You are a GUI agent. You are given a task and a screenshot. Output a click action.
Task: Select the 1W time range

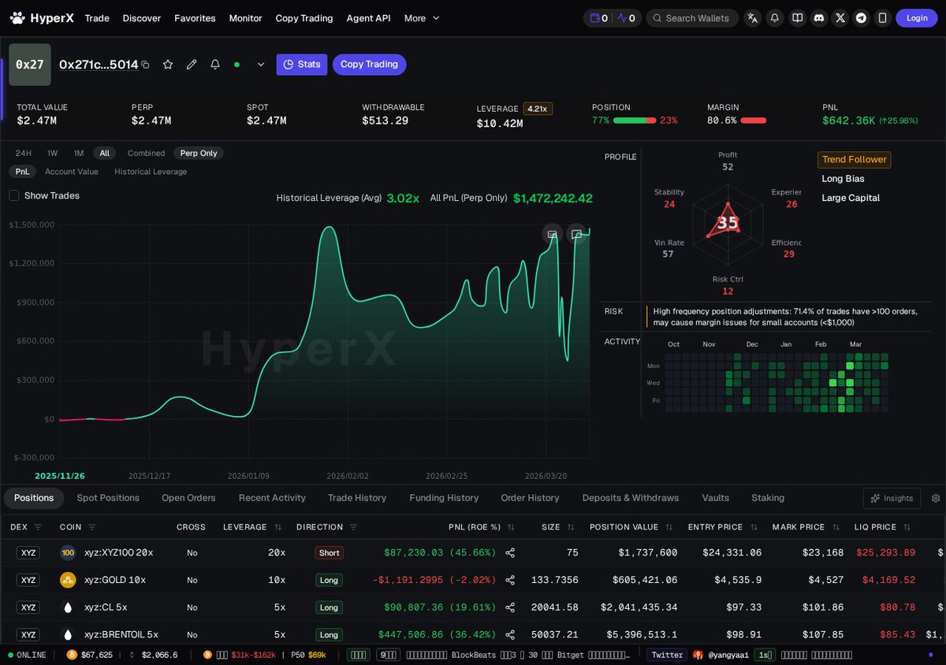tap(52, 153)
